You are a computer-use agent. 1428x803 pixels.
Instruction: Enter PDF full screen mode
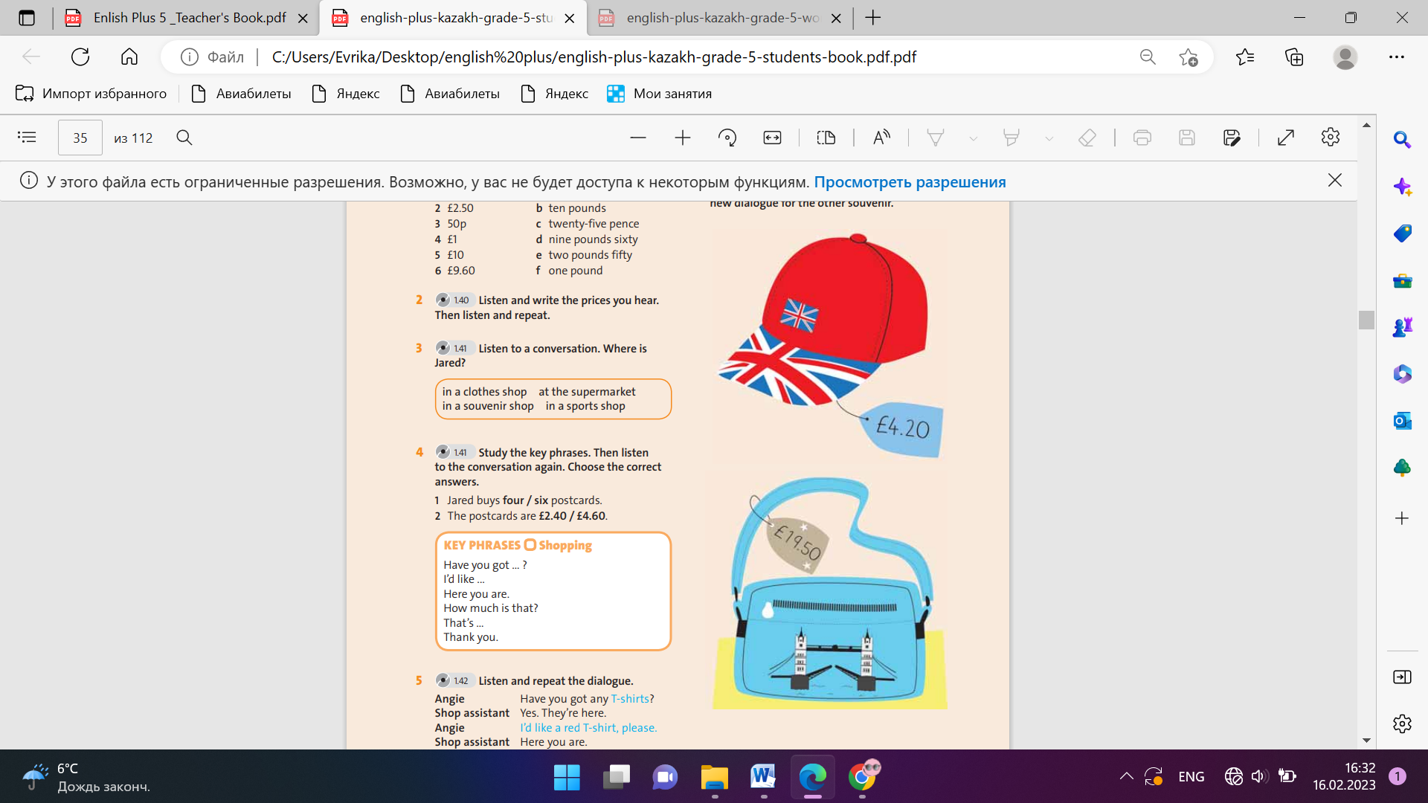1286,138
